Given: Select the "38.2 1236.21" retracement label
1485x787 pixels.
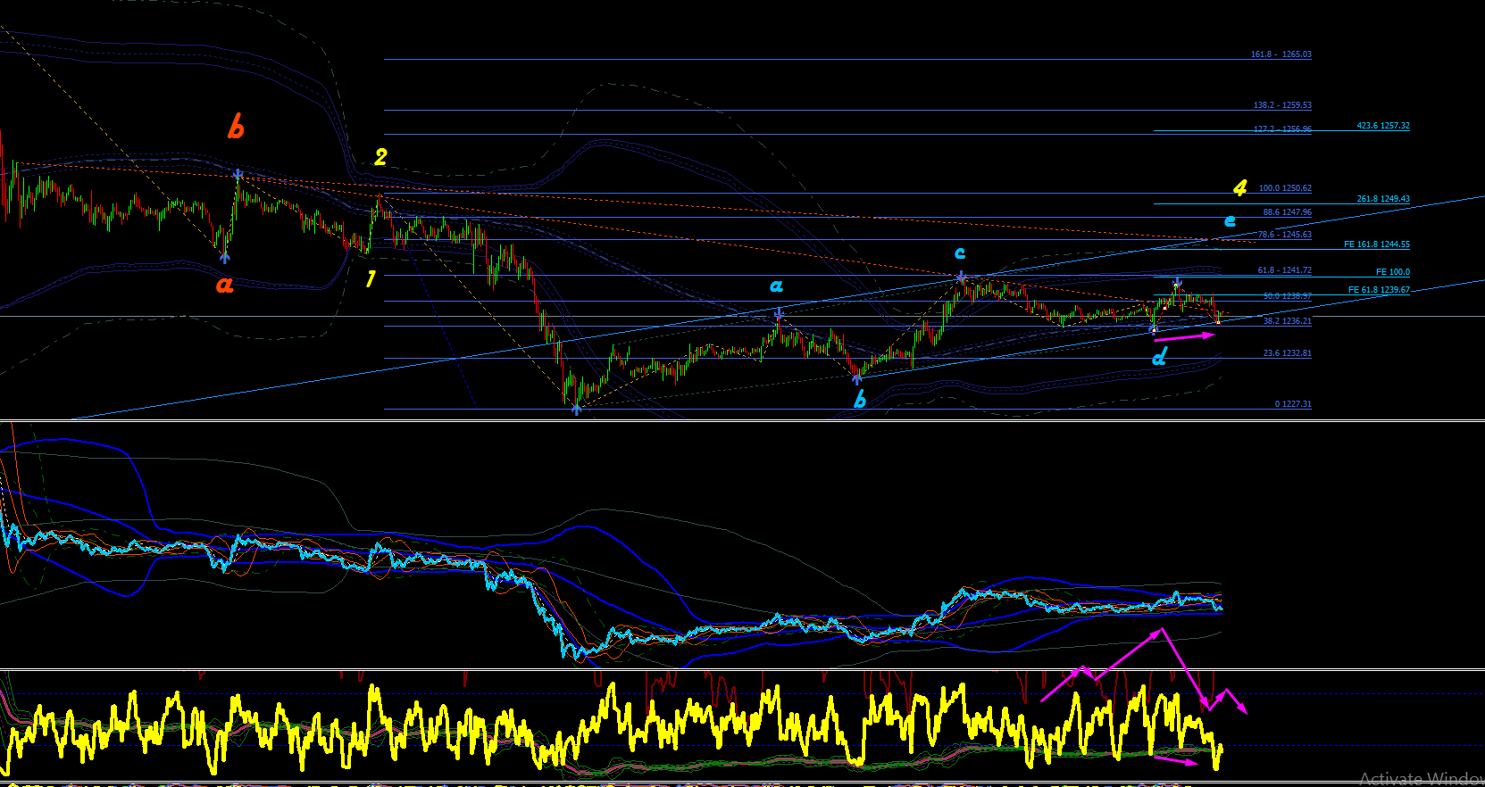Looking at the screenshot, I should (1288, 321).
